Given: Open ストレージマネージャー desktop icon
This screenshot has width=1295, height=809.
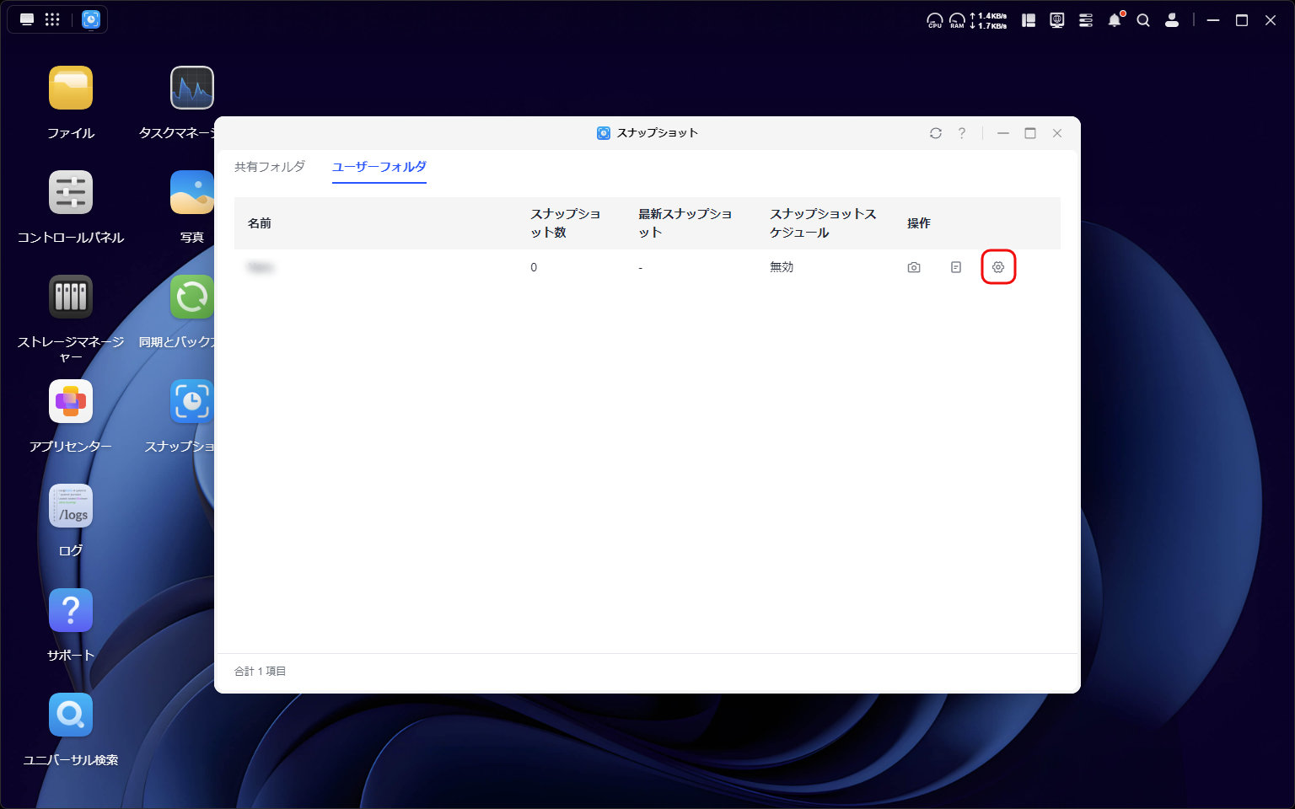Looking at the screenshot, I should click(71, 297).
